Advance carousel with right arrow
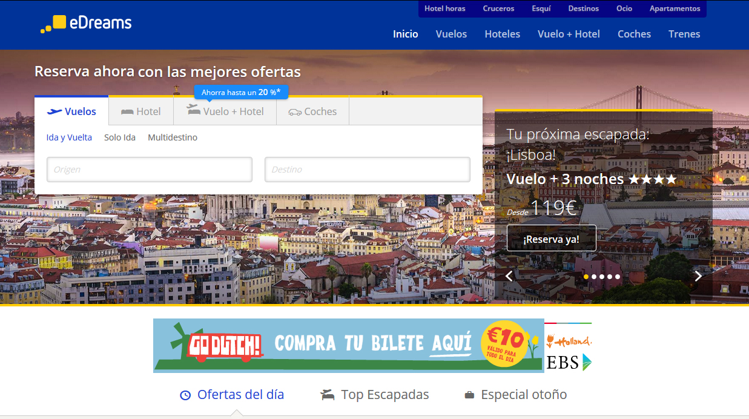749x419 pixels. [698, 276]
